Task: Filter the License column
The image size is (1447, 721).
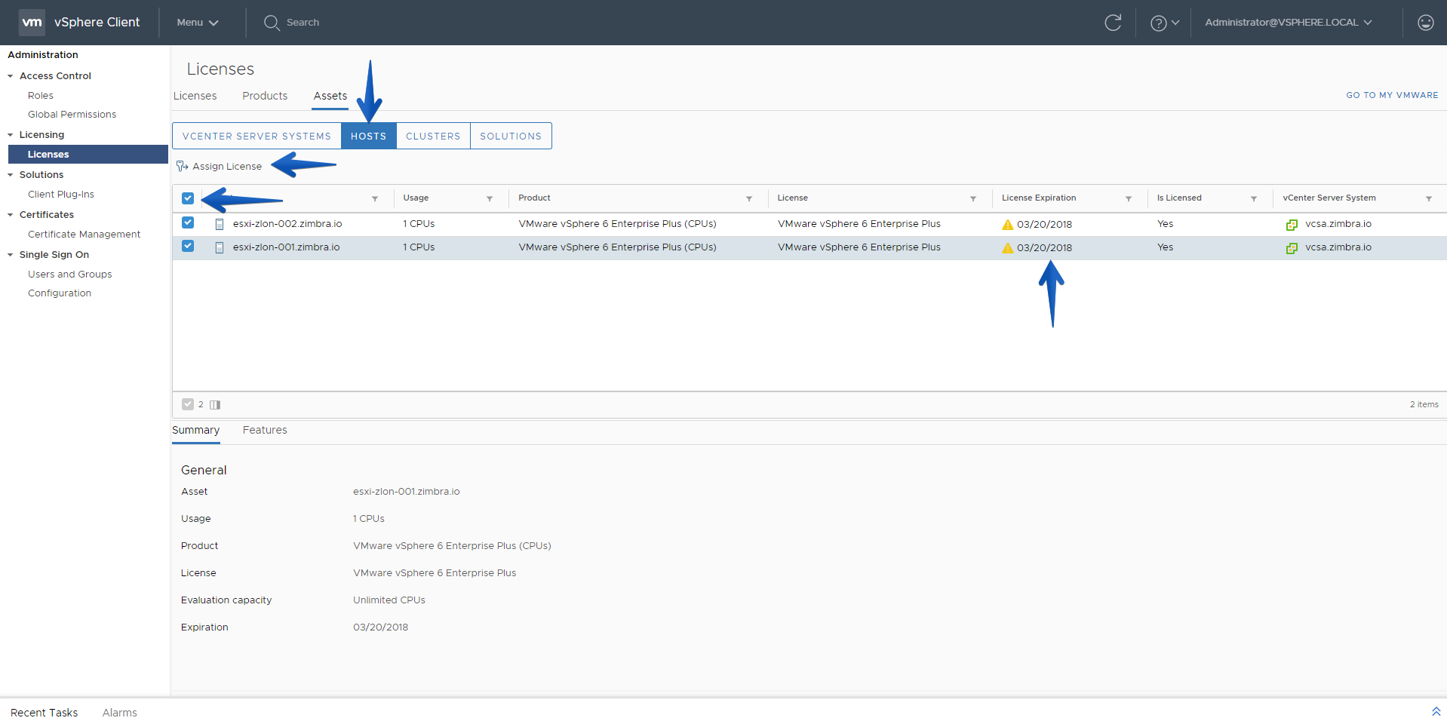Action: pos(973,198)
